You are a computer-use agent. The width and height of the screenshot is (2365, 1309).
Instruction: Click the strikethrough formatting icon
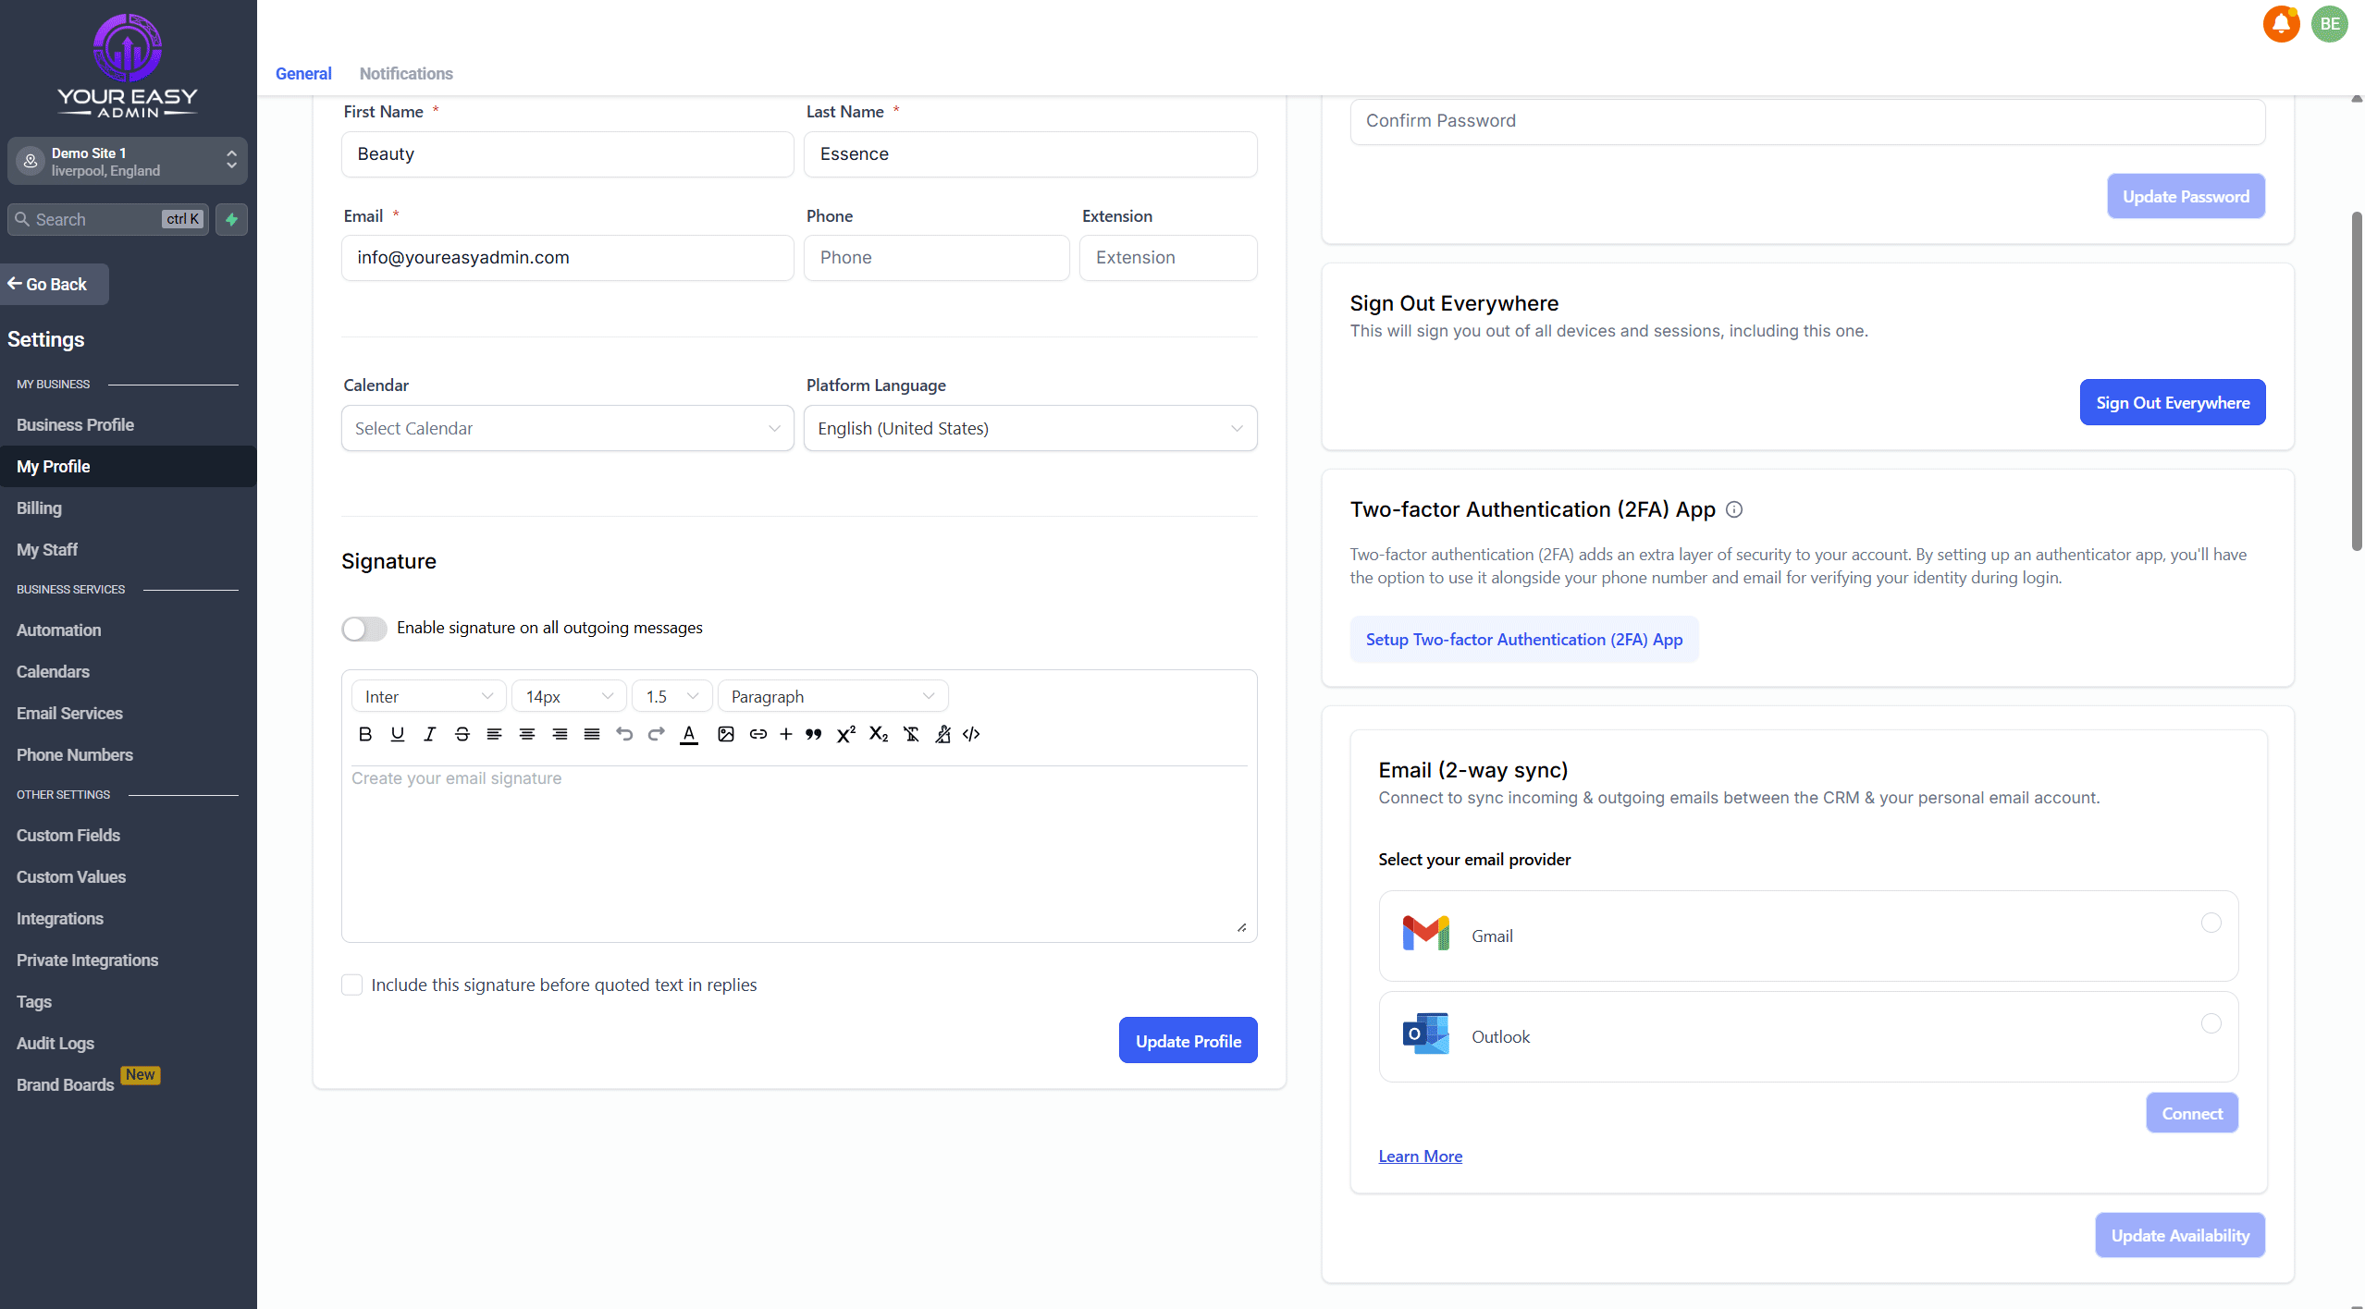462,734
